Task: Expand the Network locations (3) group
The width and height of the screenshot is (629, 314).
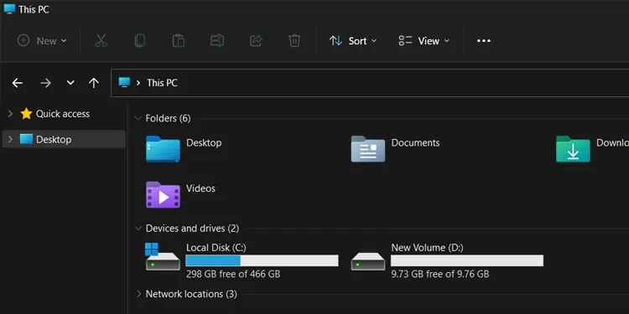Action: tap(138, 294)
